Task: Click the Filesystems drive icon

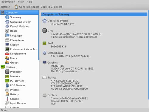Action: pyautogui.click(x=7, y=40)
